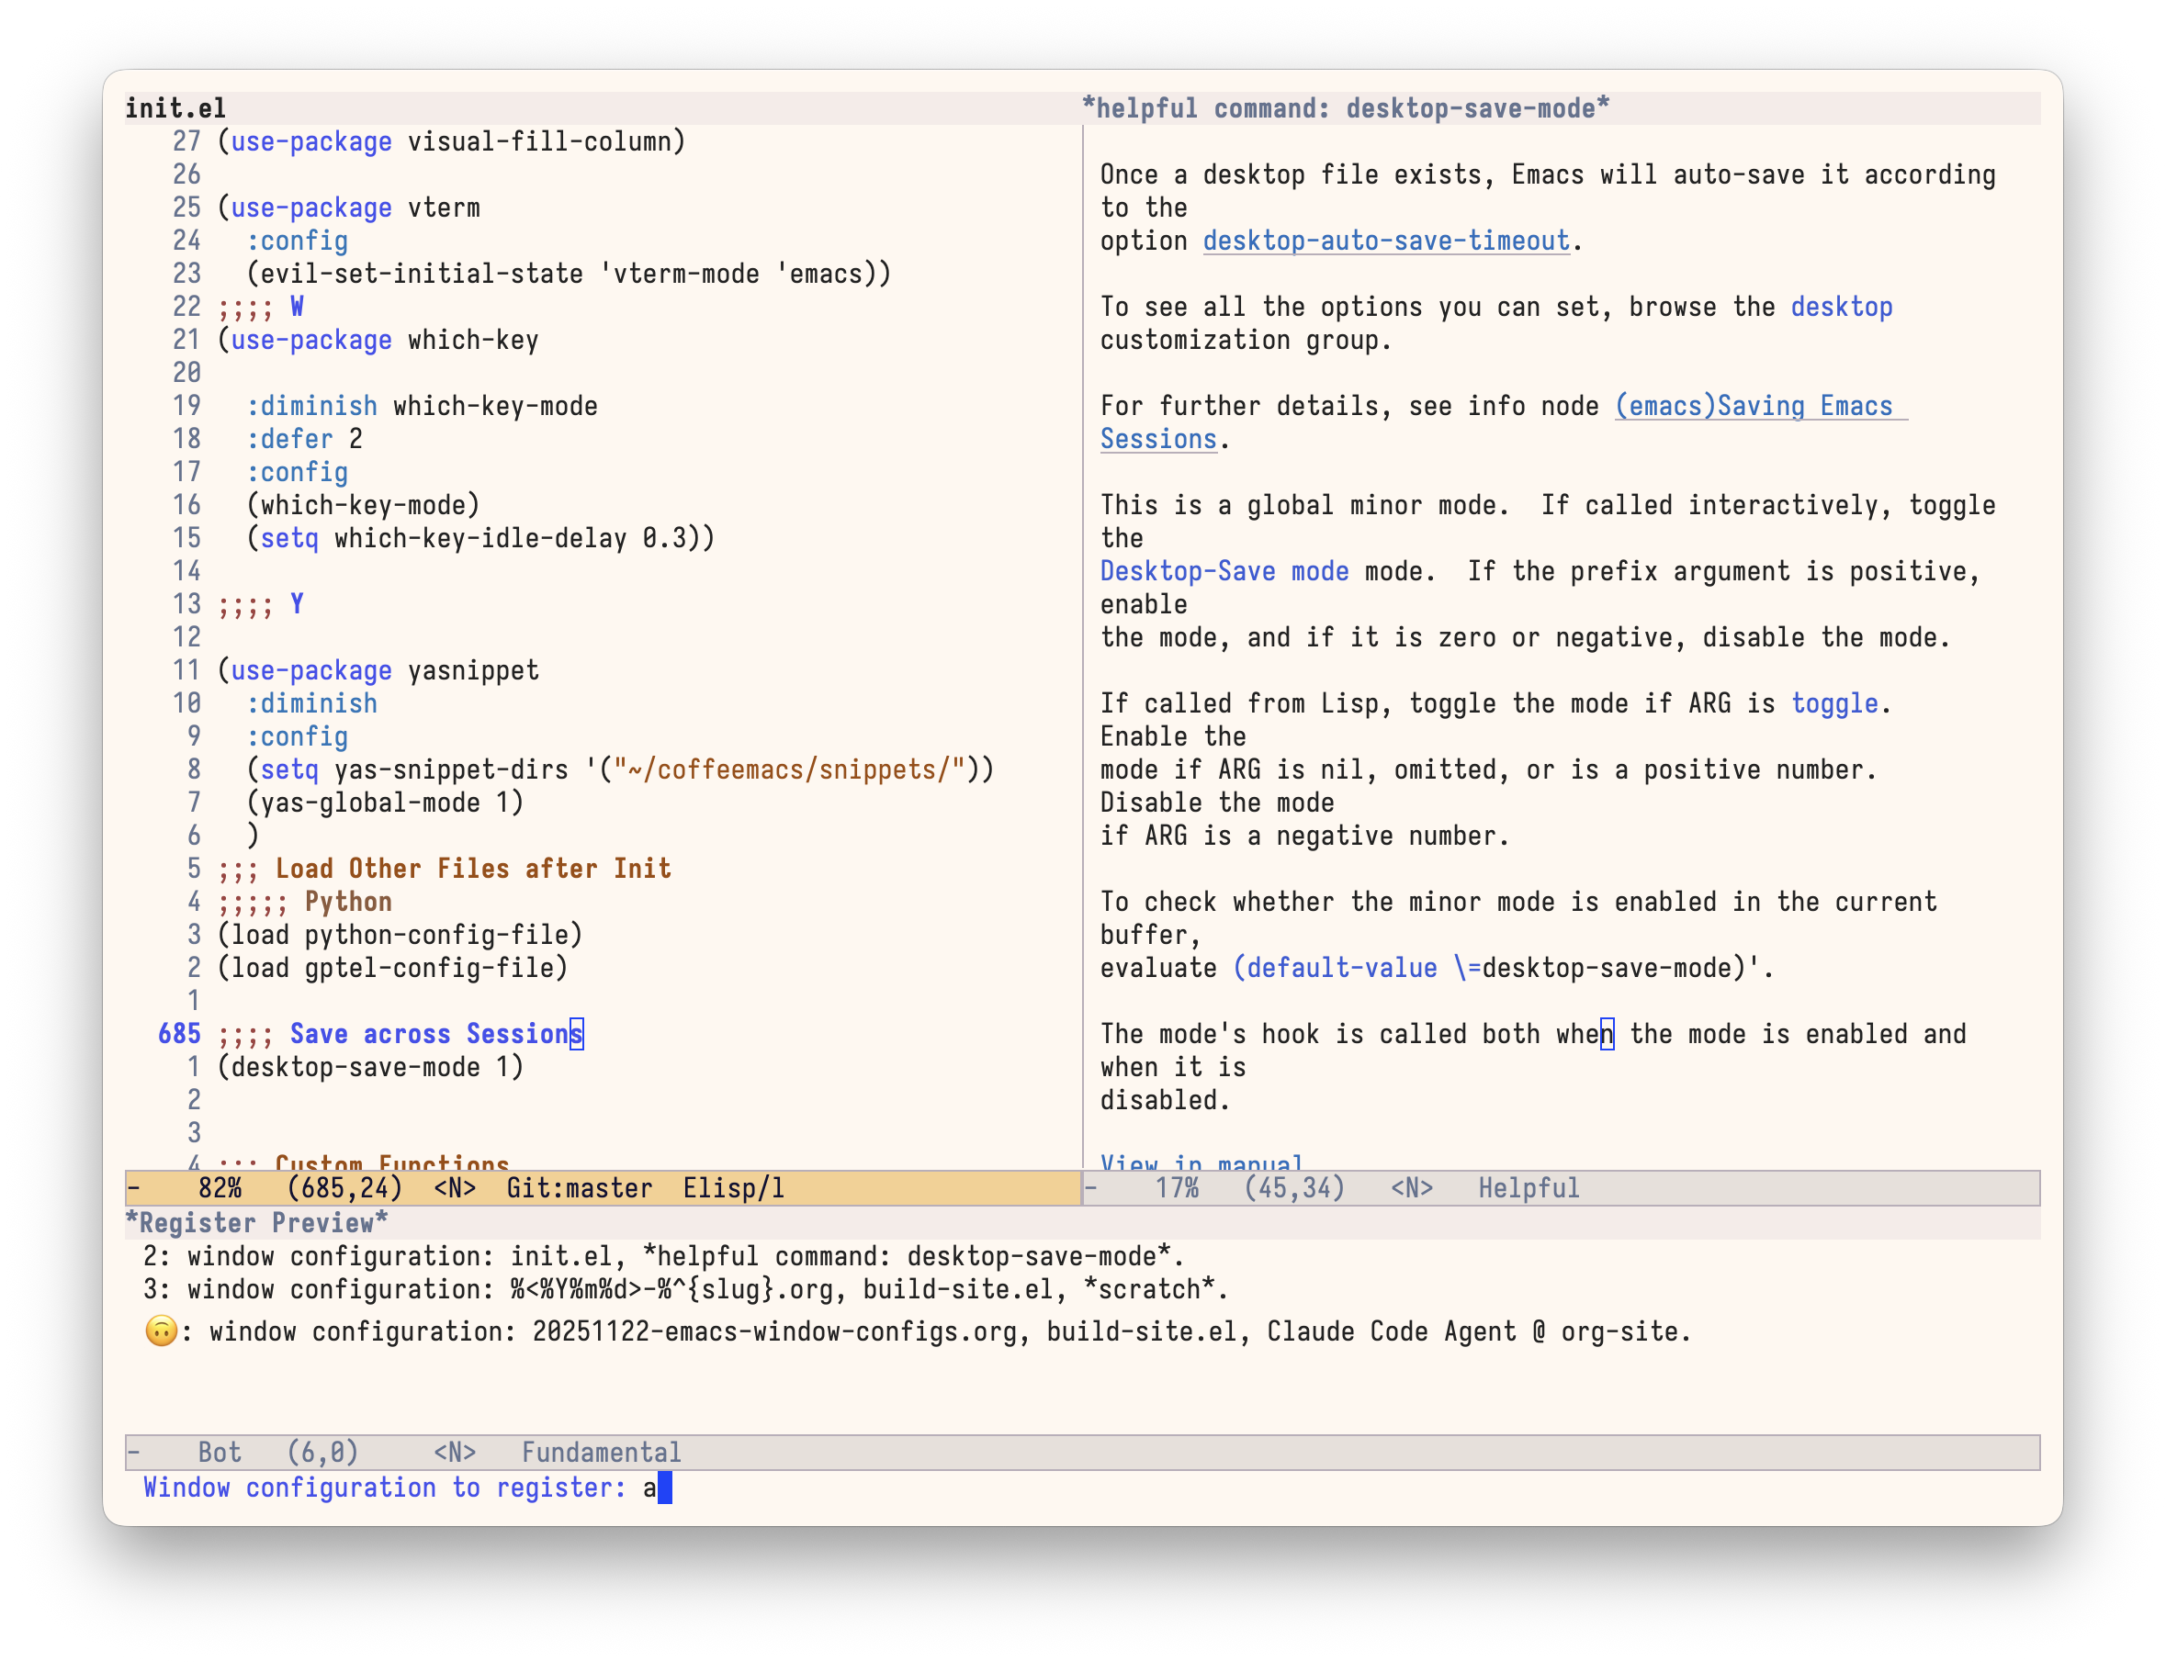Viewport: 2166px width, 1662px height.
Task: Click register 2 window configuration entry
Action: (661, 1256)
